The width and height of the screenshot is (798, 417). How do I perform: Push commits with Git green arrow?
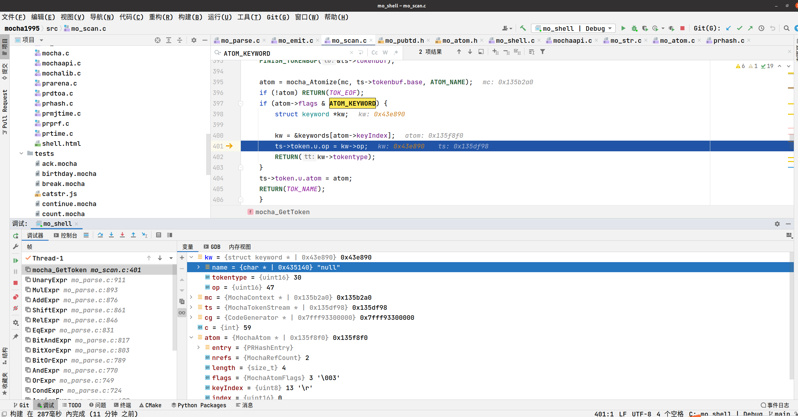point(750,29)
